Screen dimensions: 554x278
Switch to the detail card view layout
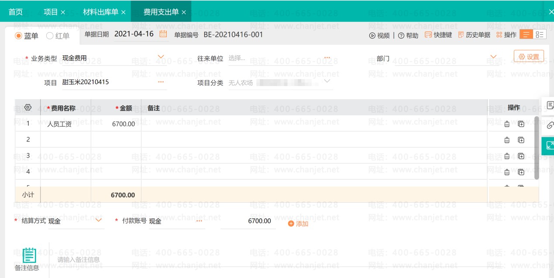coord(540,34)
